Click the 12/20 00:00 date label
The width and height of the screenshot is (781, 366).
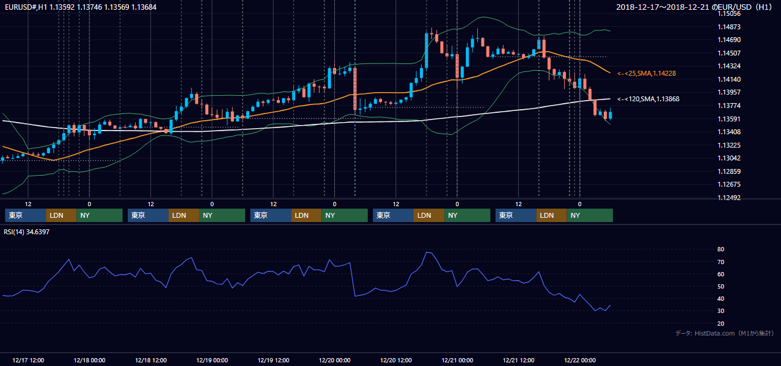(x=335, y=360)
